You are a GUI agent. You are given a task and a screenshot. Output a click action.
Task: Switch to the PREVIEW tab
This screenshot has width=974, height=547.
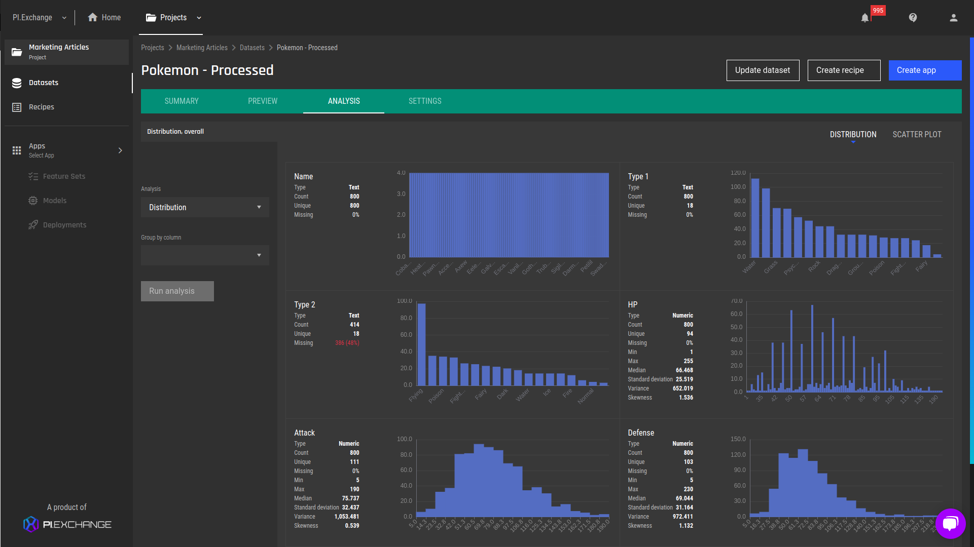263,101
